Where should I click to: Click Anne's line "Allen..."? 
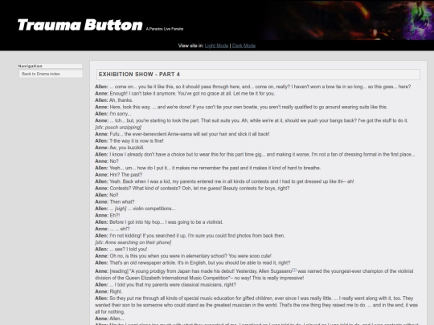click(109, 319)
